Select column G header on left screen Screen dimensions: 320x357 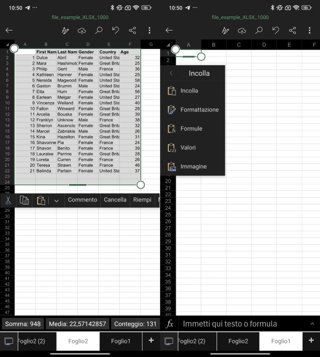(151, 44)
